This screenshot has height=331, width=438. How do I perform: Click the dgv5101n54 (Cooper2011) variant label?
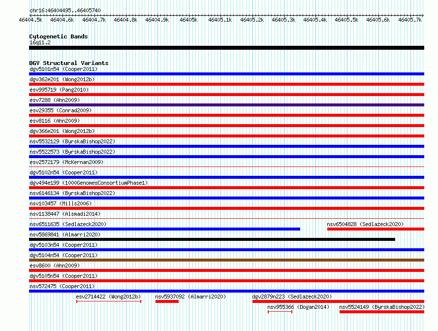63,69
